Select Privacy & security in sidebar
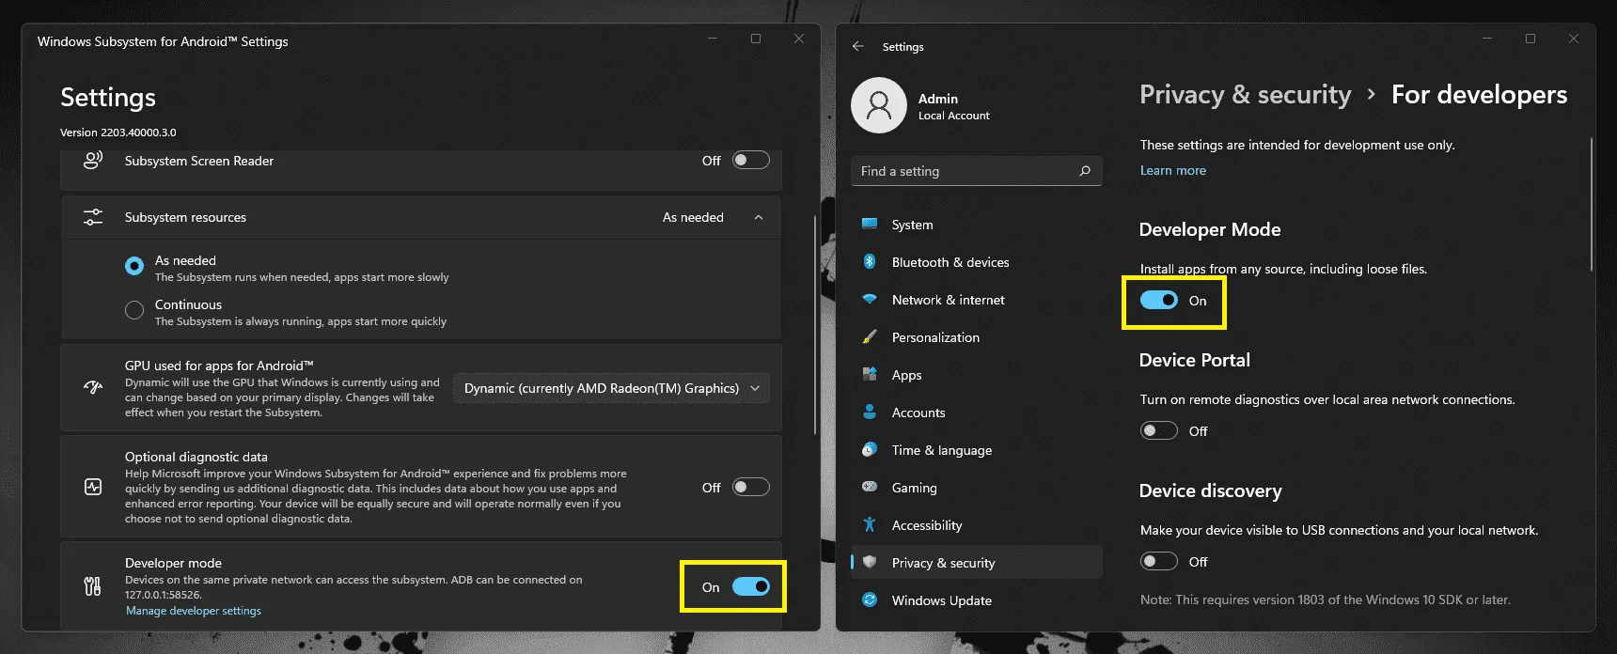The height and width of the screenshot is (654, 1617). 976,562
